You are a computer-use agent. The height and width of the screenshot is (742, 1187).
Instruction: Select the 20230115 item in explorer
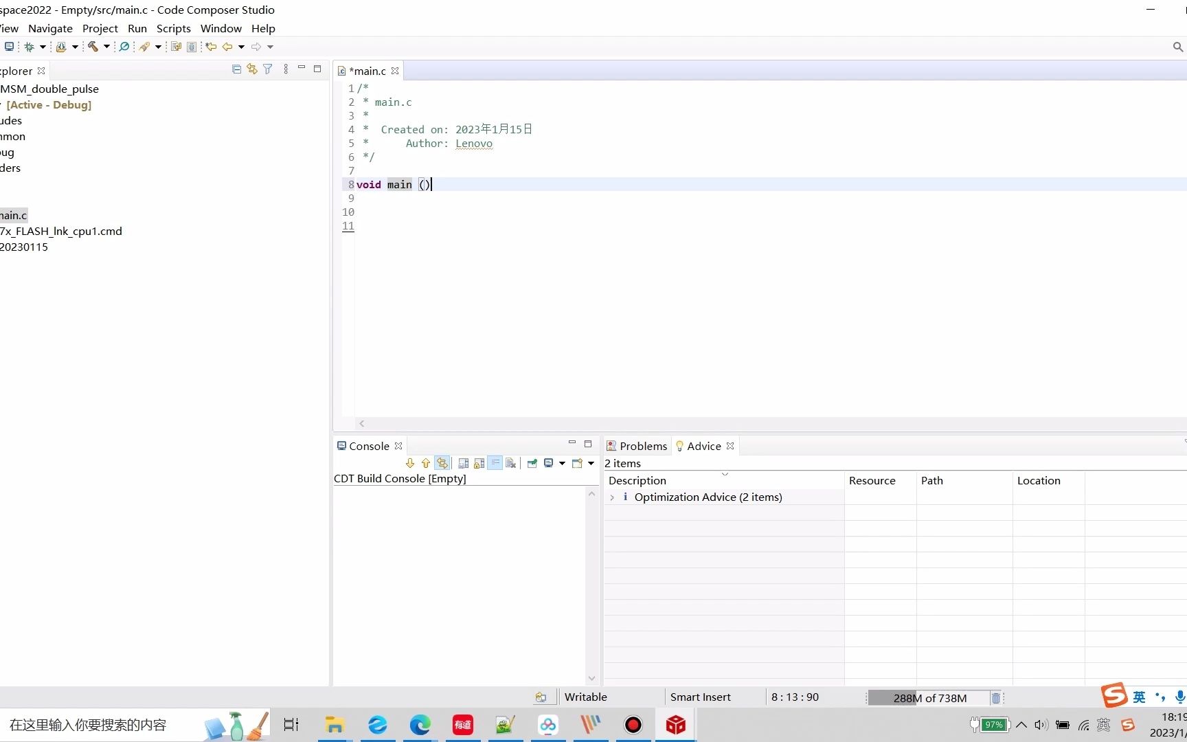[24, 247]
